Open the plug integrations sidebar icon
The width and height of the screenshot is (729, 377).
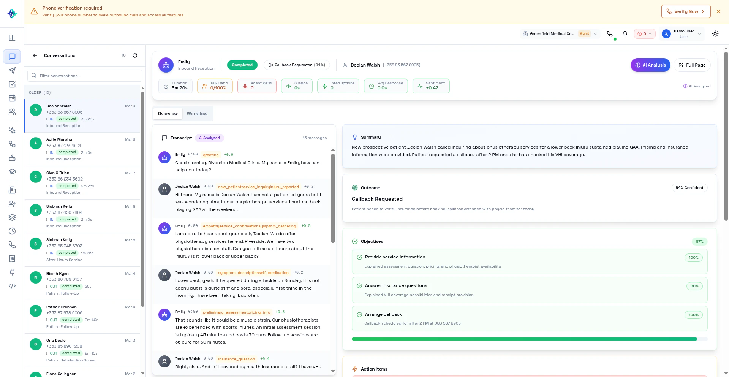click(12, 272)
